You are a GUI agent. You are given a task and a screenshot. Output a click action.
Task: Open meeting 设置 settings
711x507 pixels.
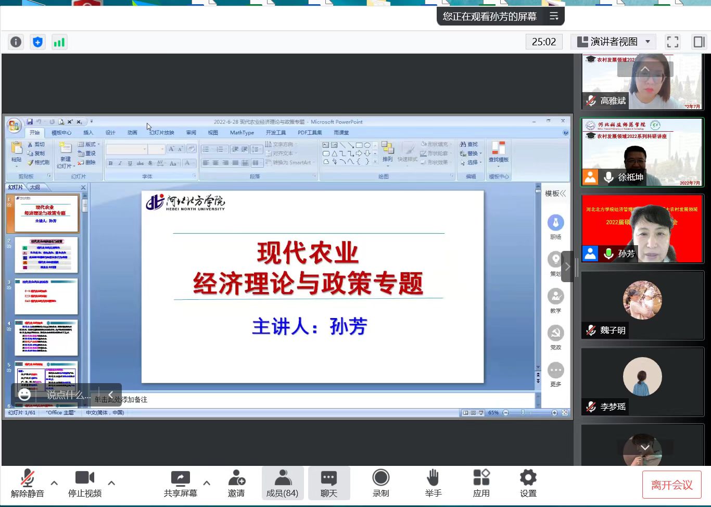528,483
